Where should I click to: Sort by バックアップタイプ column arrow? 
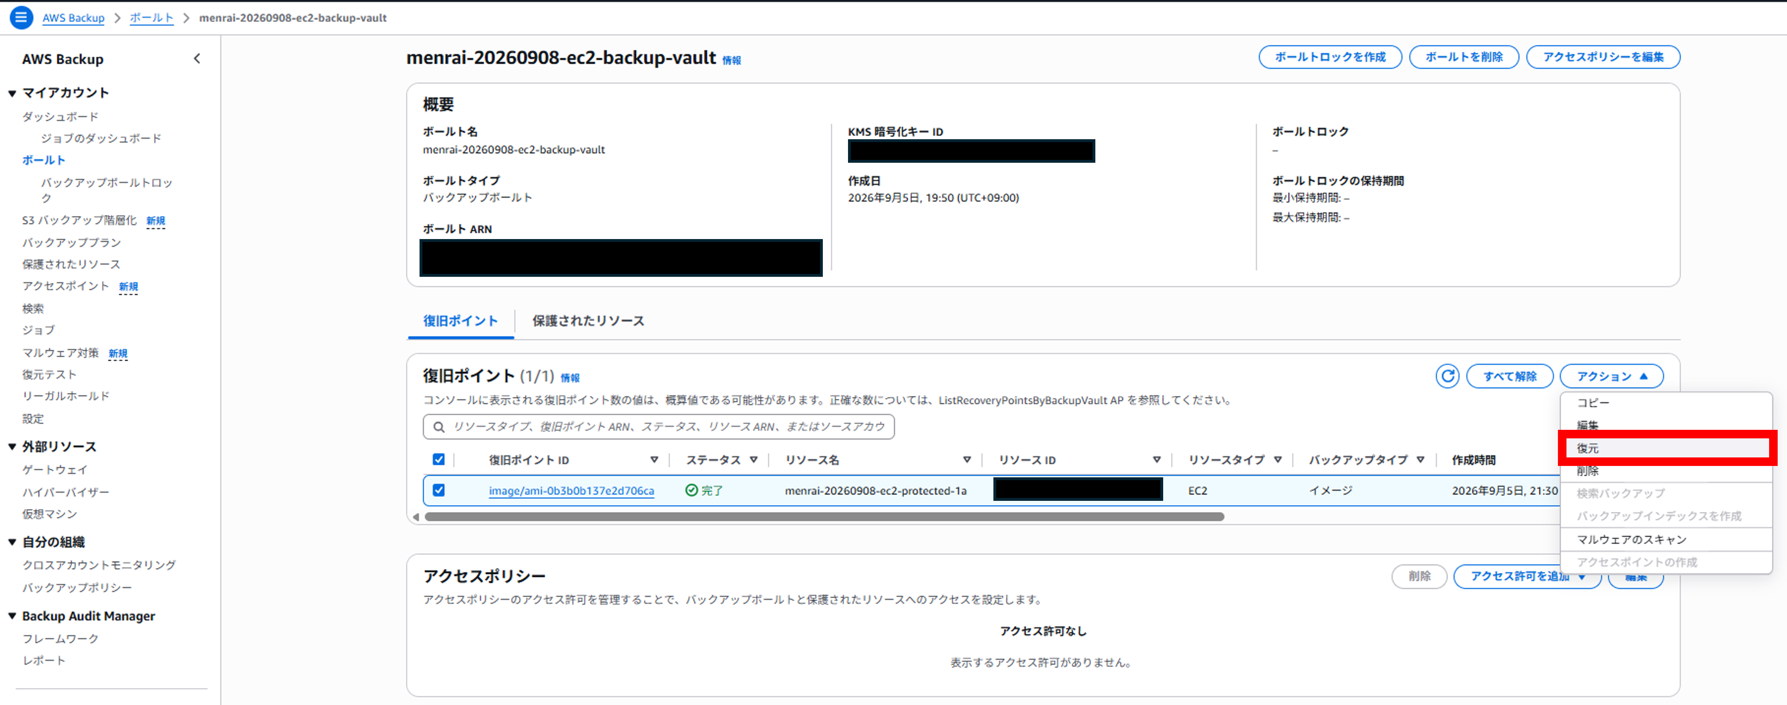pyautogui.click(x=1420, y=459)
